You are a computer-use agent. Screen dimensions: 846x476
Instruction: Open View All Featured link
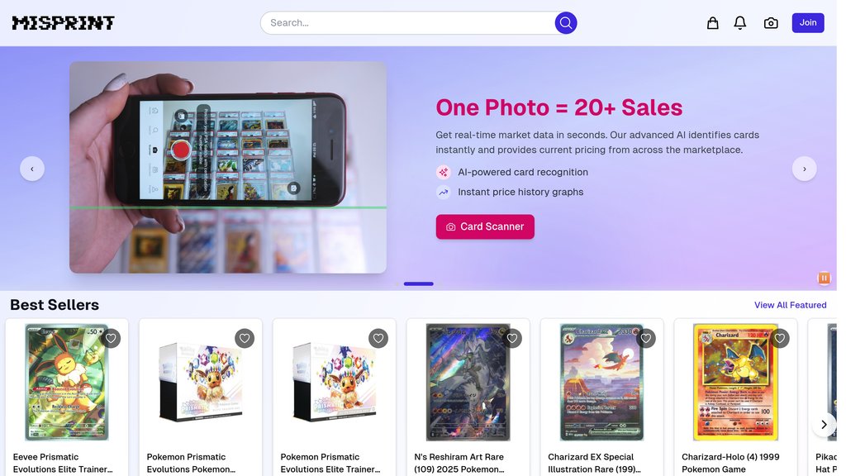click(790, 305)
